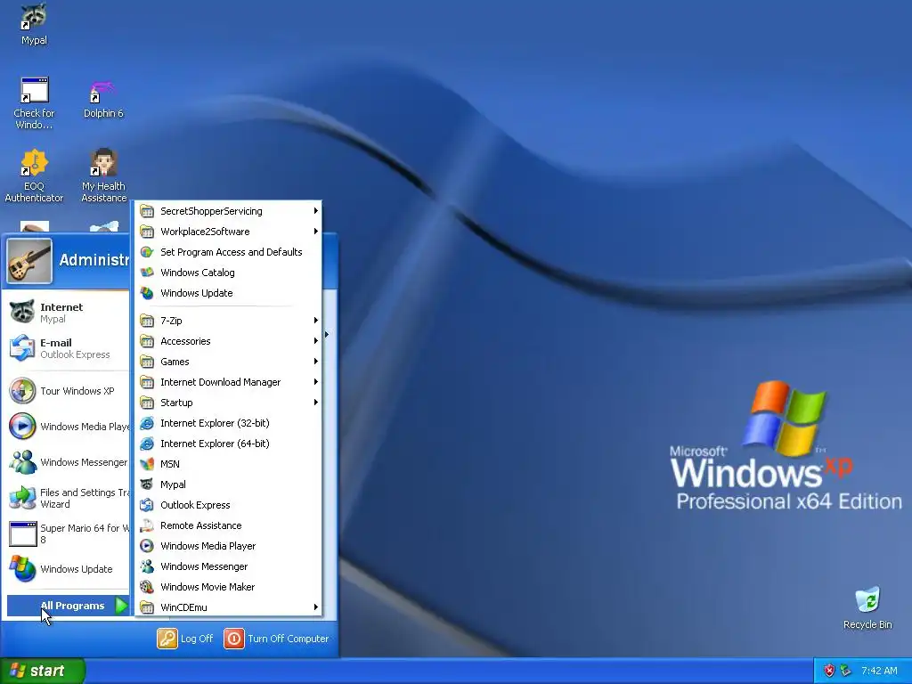Launch Windows Media Player in All Programs

click(229, 546)
